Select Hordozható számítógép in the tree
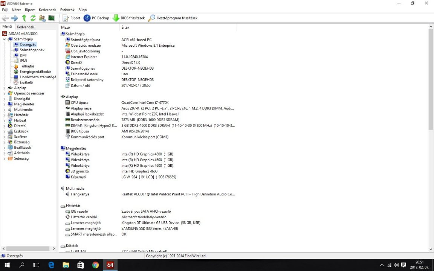 coord(38,77)
